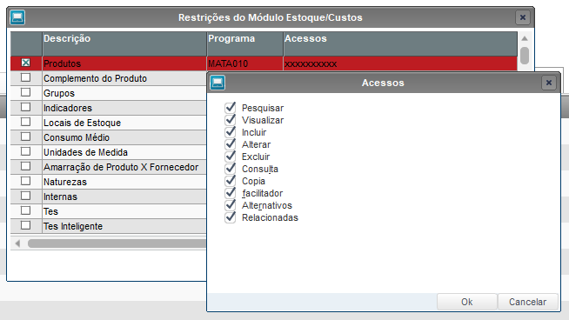
Task: Select the Produtos description cell
Action: pyautogui.click(x=124, y=63)
